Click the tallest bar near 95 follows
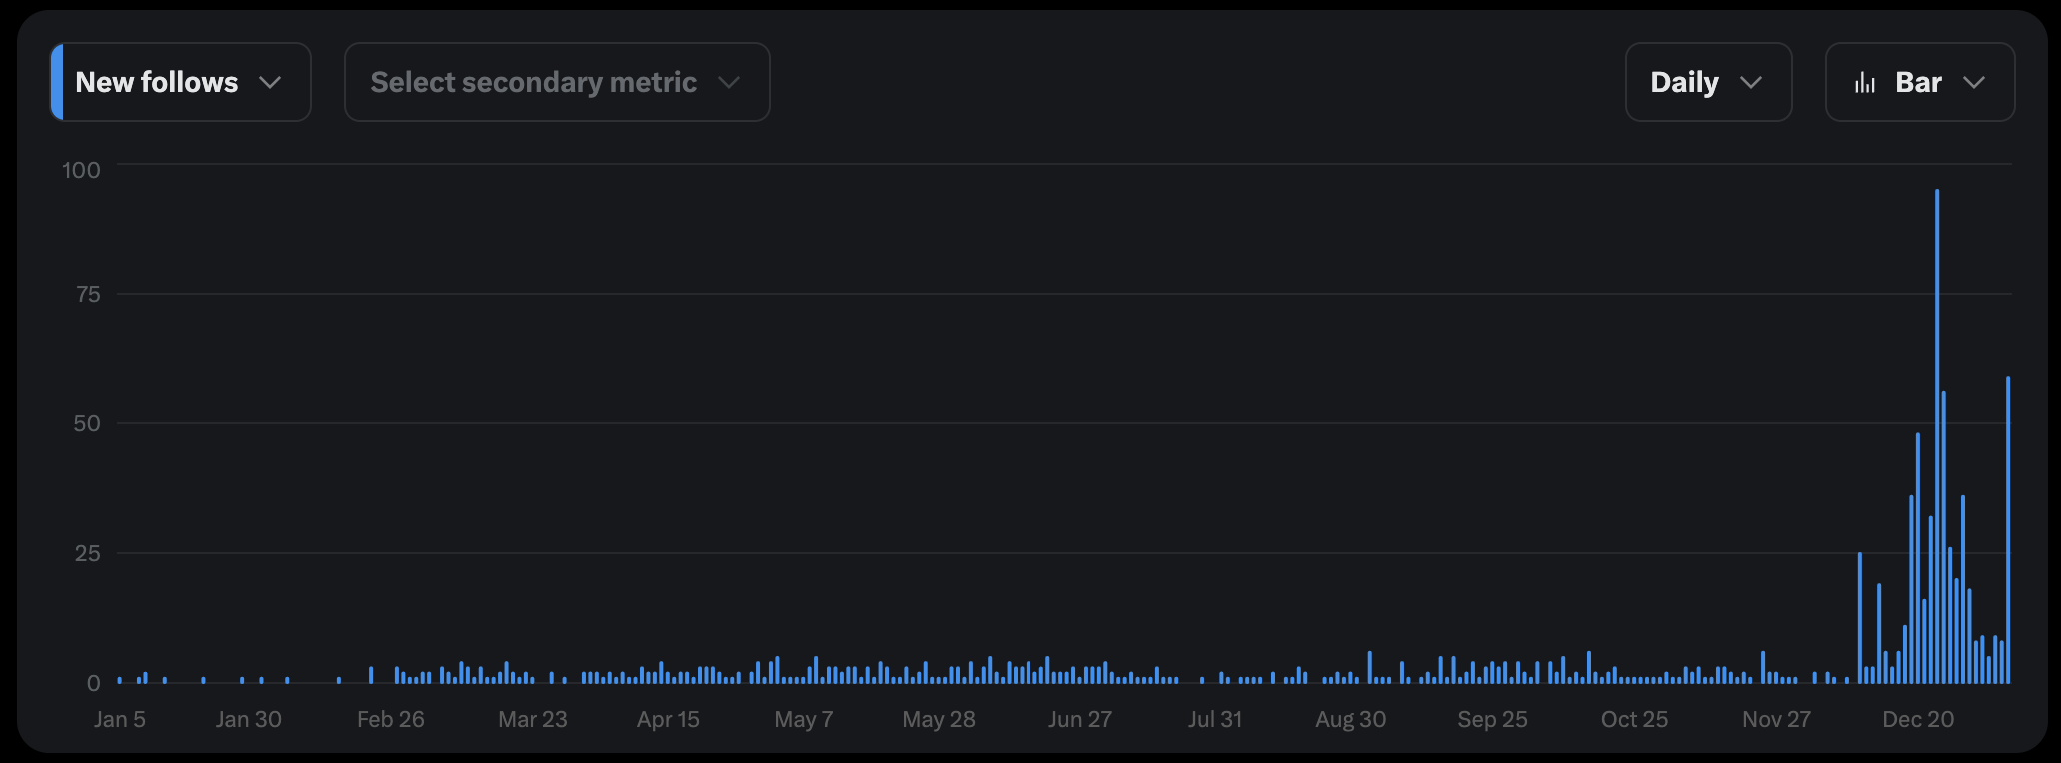The width and height of the screenshot is (2061, 763). (x=1937, y=436)
